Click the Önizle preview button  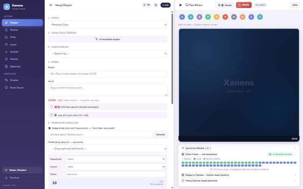pyautogui.click(x=225, y=5)
